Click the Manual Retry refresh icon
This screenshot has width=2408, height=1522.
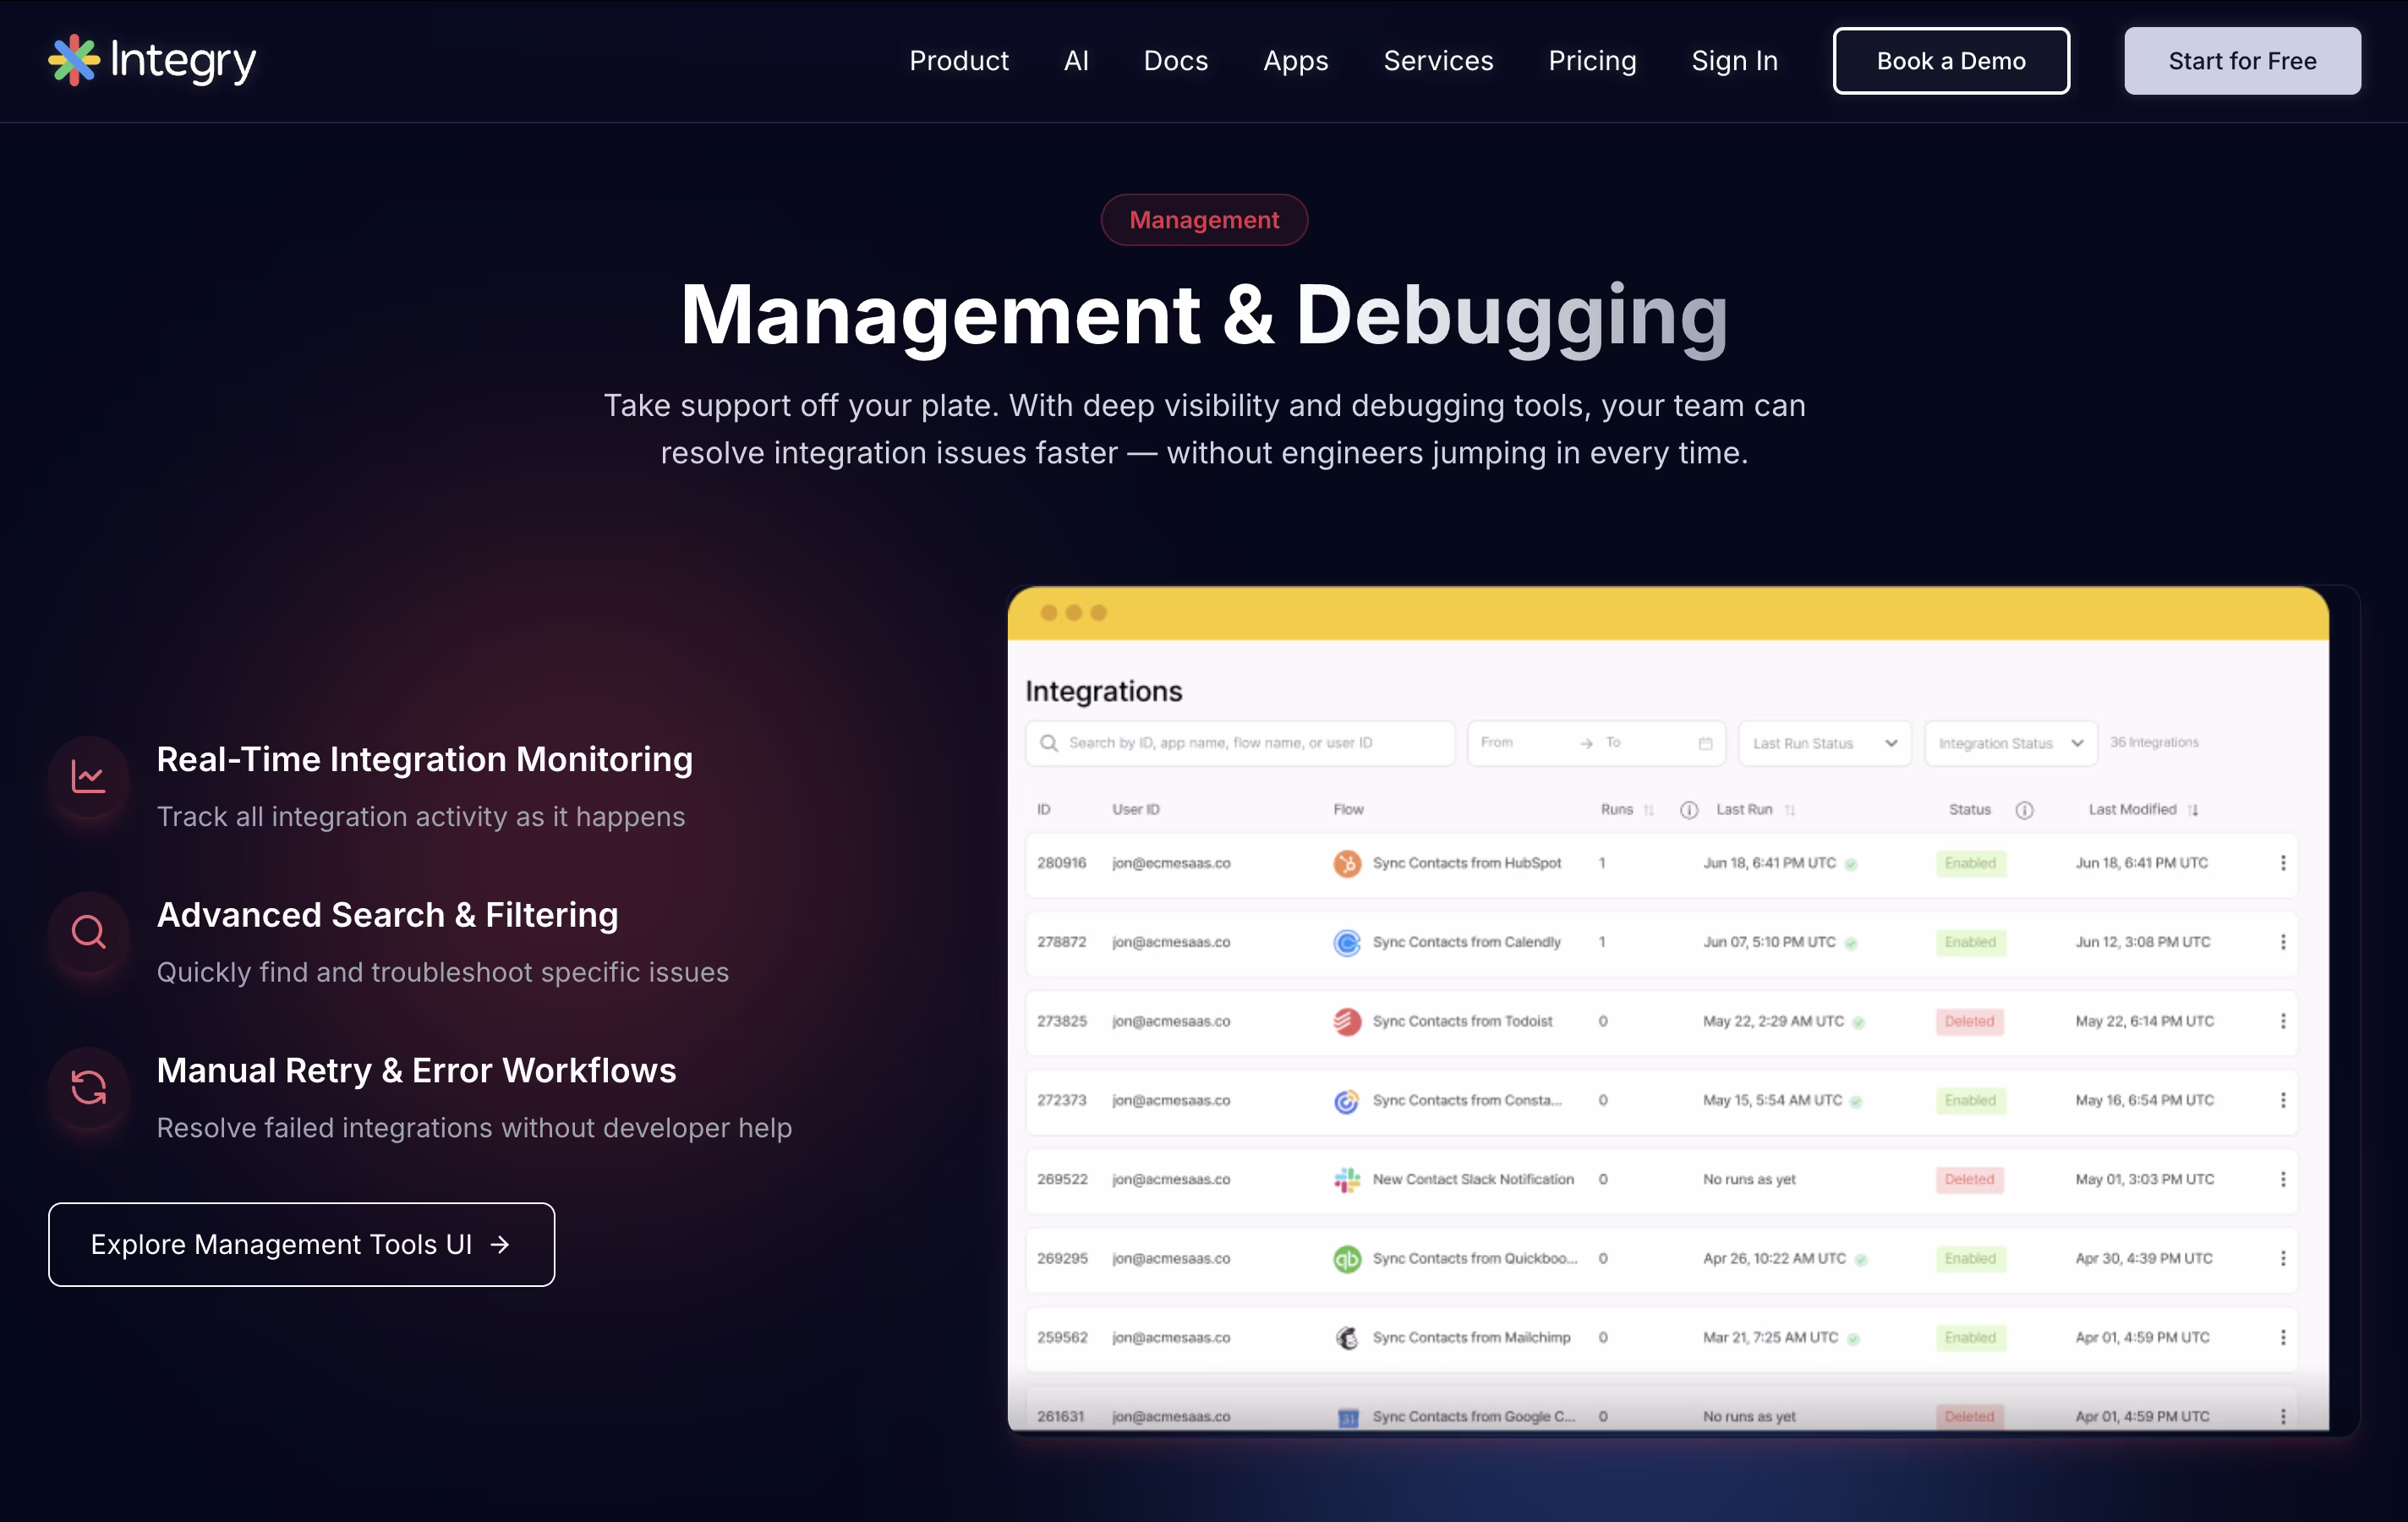(89, 1087)
